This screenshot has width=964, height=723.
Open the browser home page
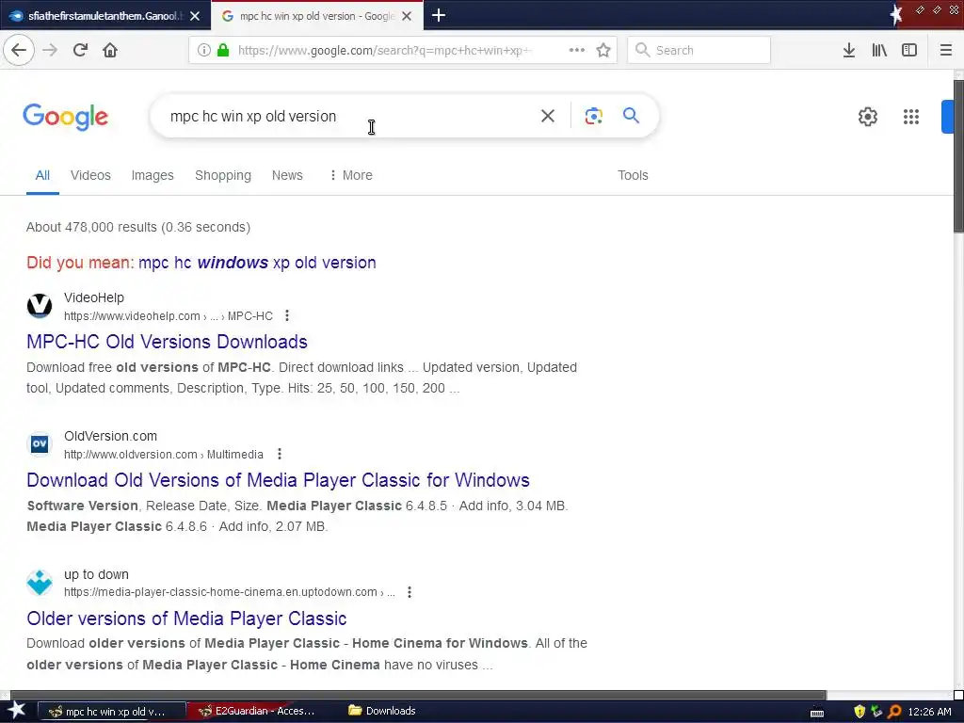point(110,51)
